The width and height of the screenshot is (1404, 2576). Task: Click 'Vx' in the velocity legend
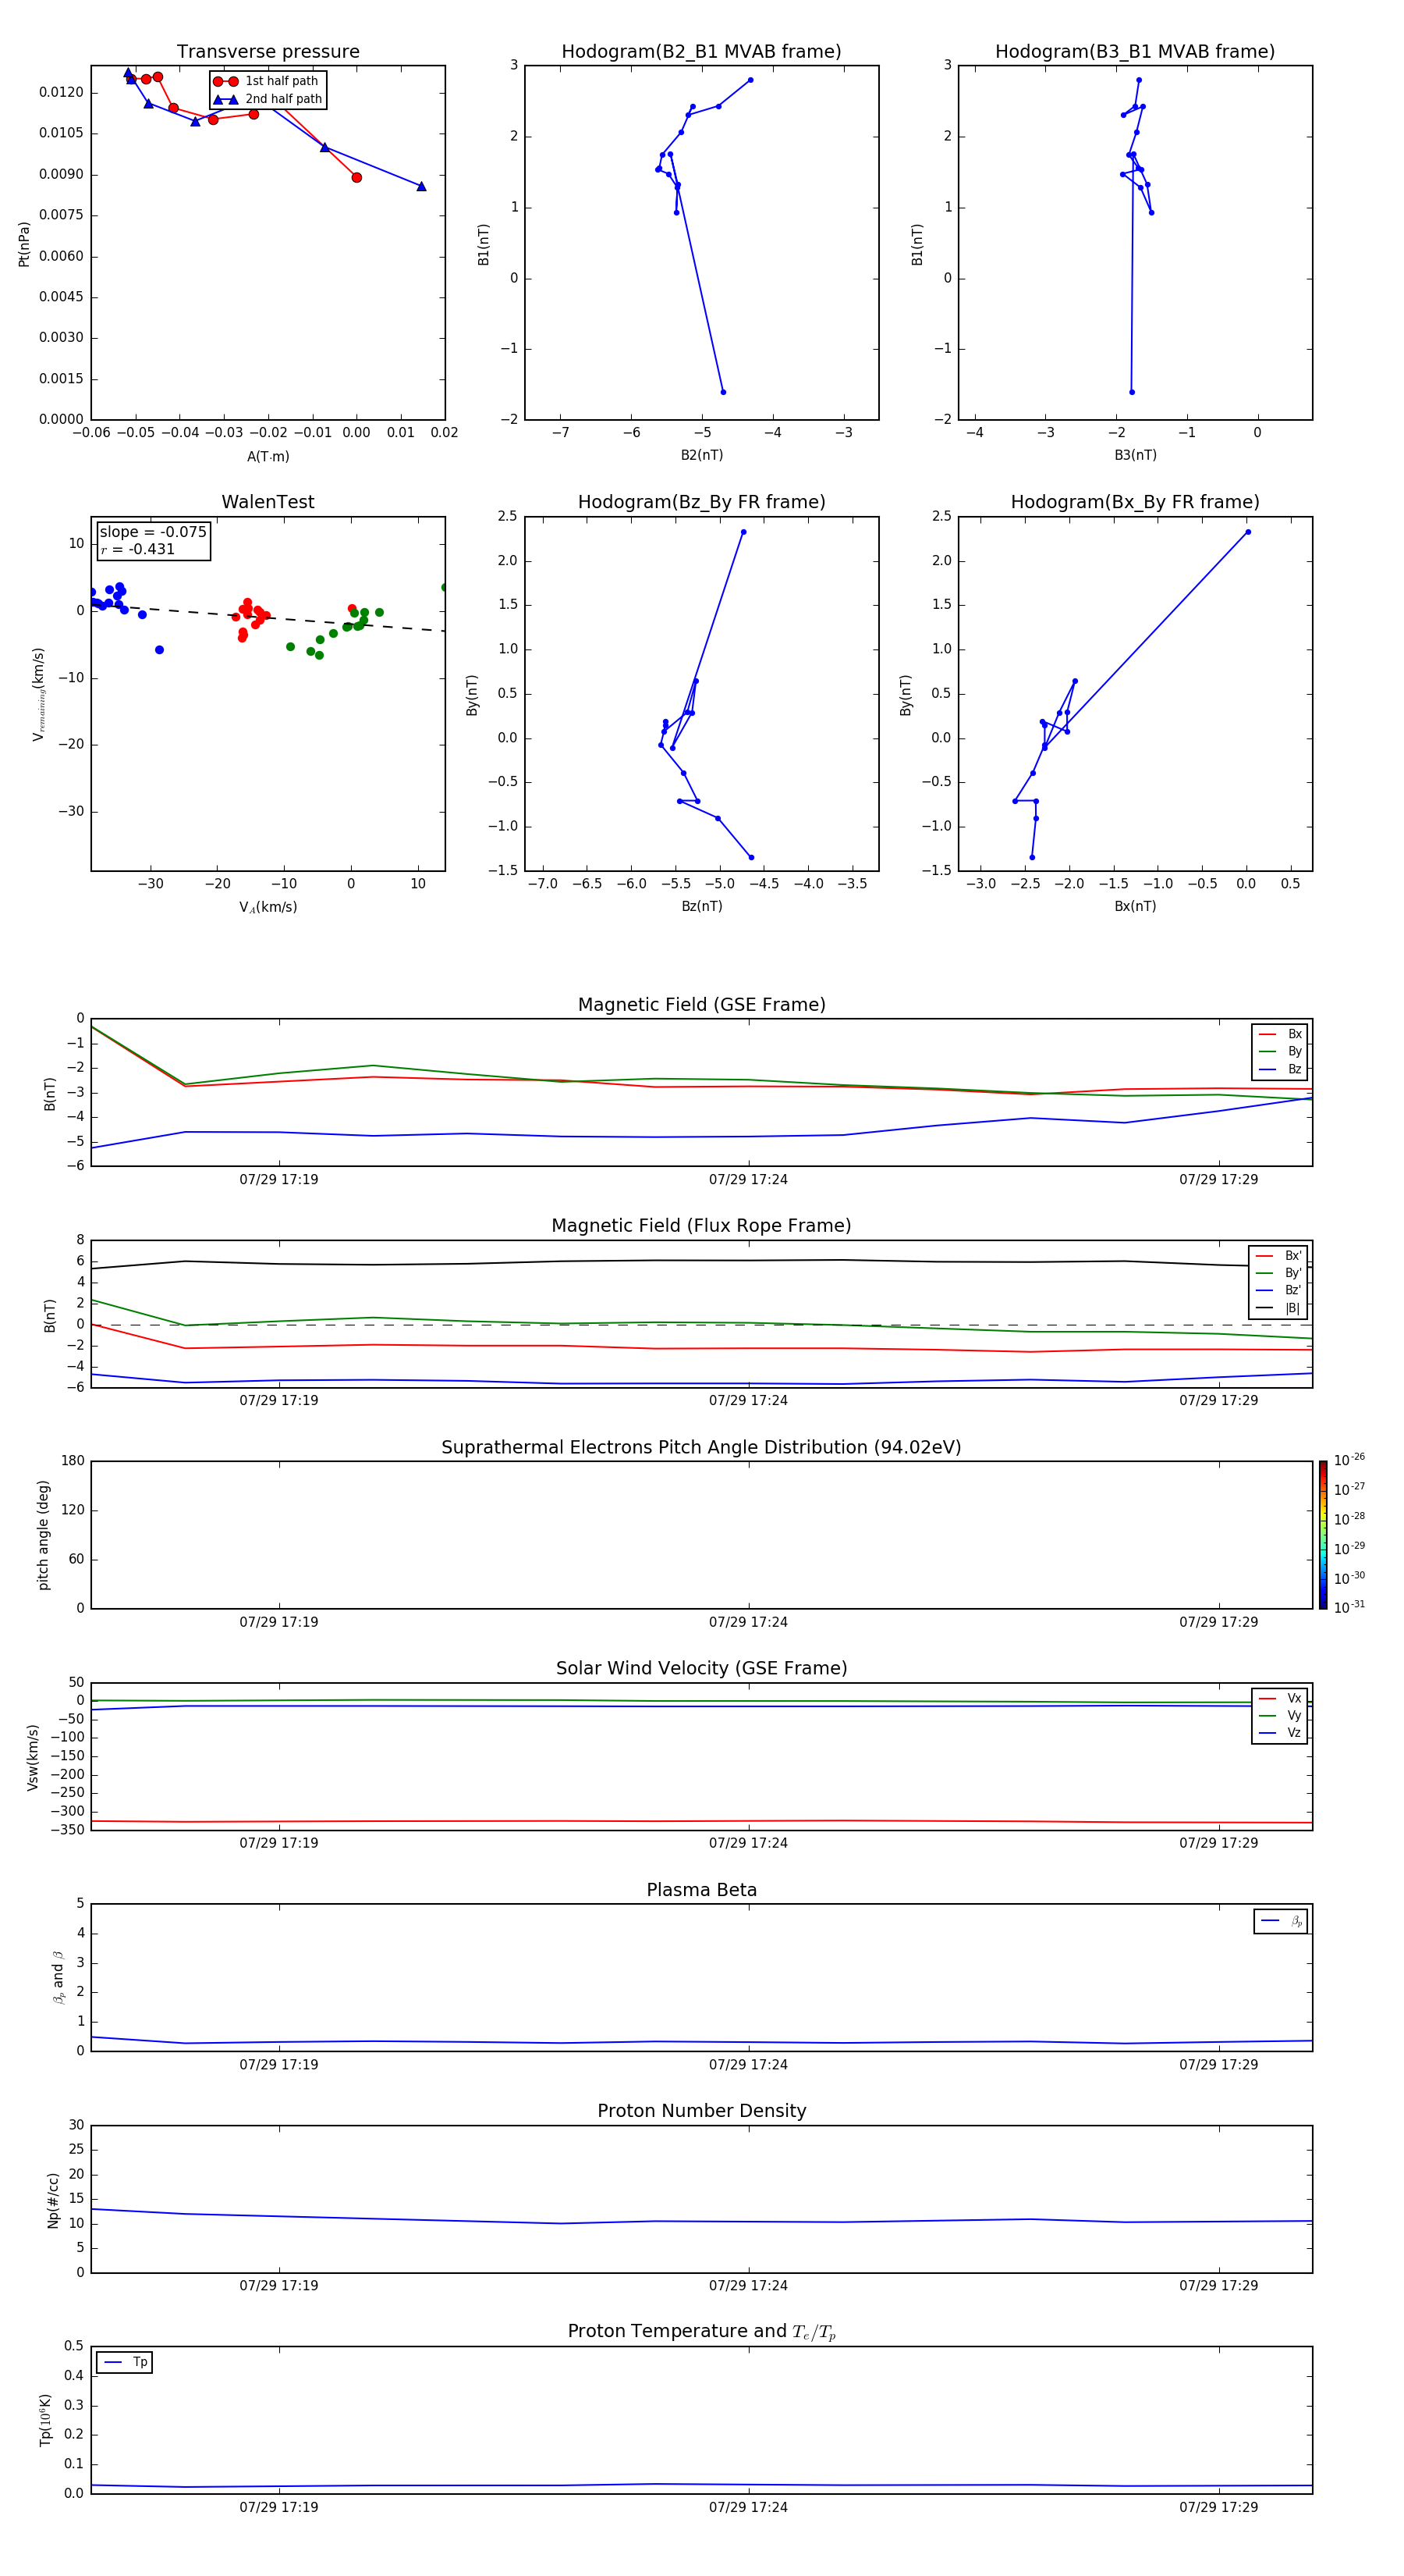tap(1294, 1698)
